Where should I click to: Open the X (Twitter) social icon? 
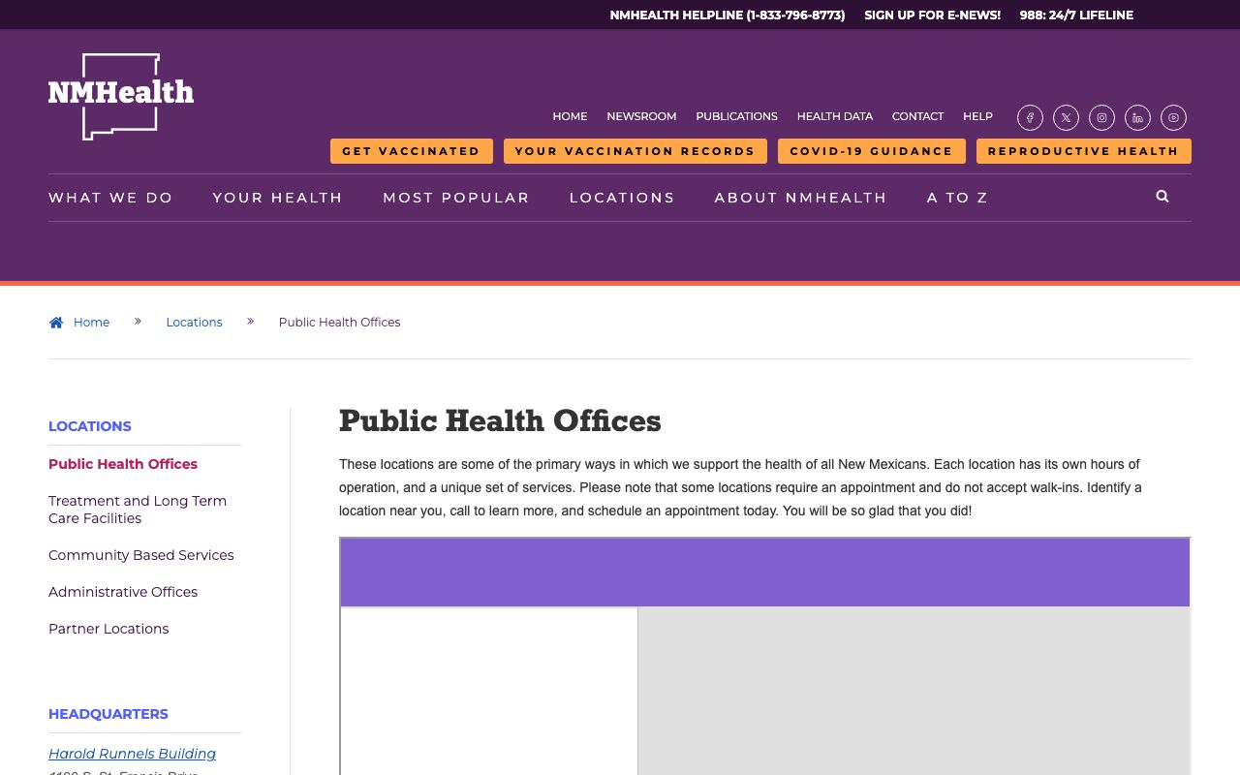coord(1066,117)
